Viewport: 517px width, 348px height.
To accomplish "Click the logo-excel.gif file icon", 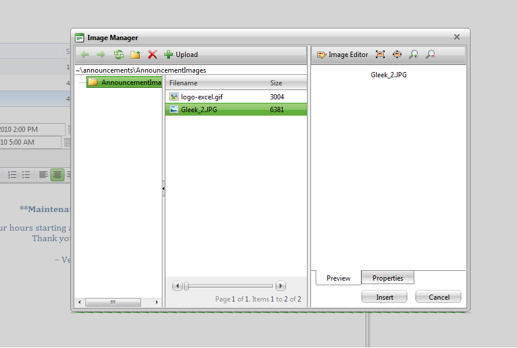I will click(x=173, y=97).
